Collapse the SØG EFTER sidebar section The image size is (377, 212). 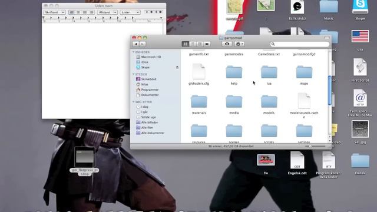tap(134, 102)
